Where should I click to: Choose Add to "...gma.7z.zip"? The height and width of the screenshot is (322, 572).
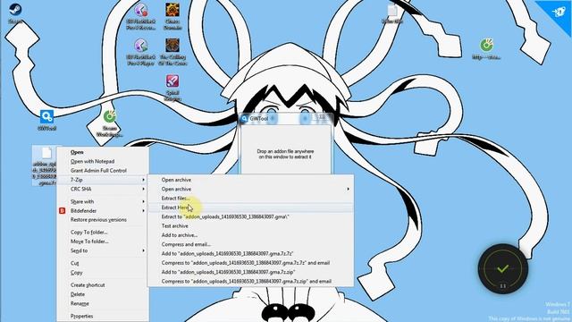pos(229,272)
